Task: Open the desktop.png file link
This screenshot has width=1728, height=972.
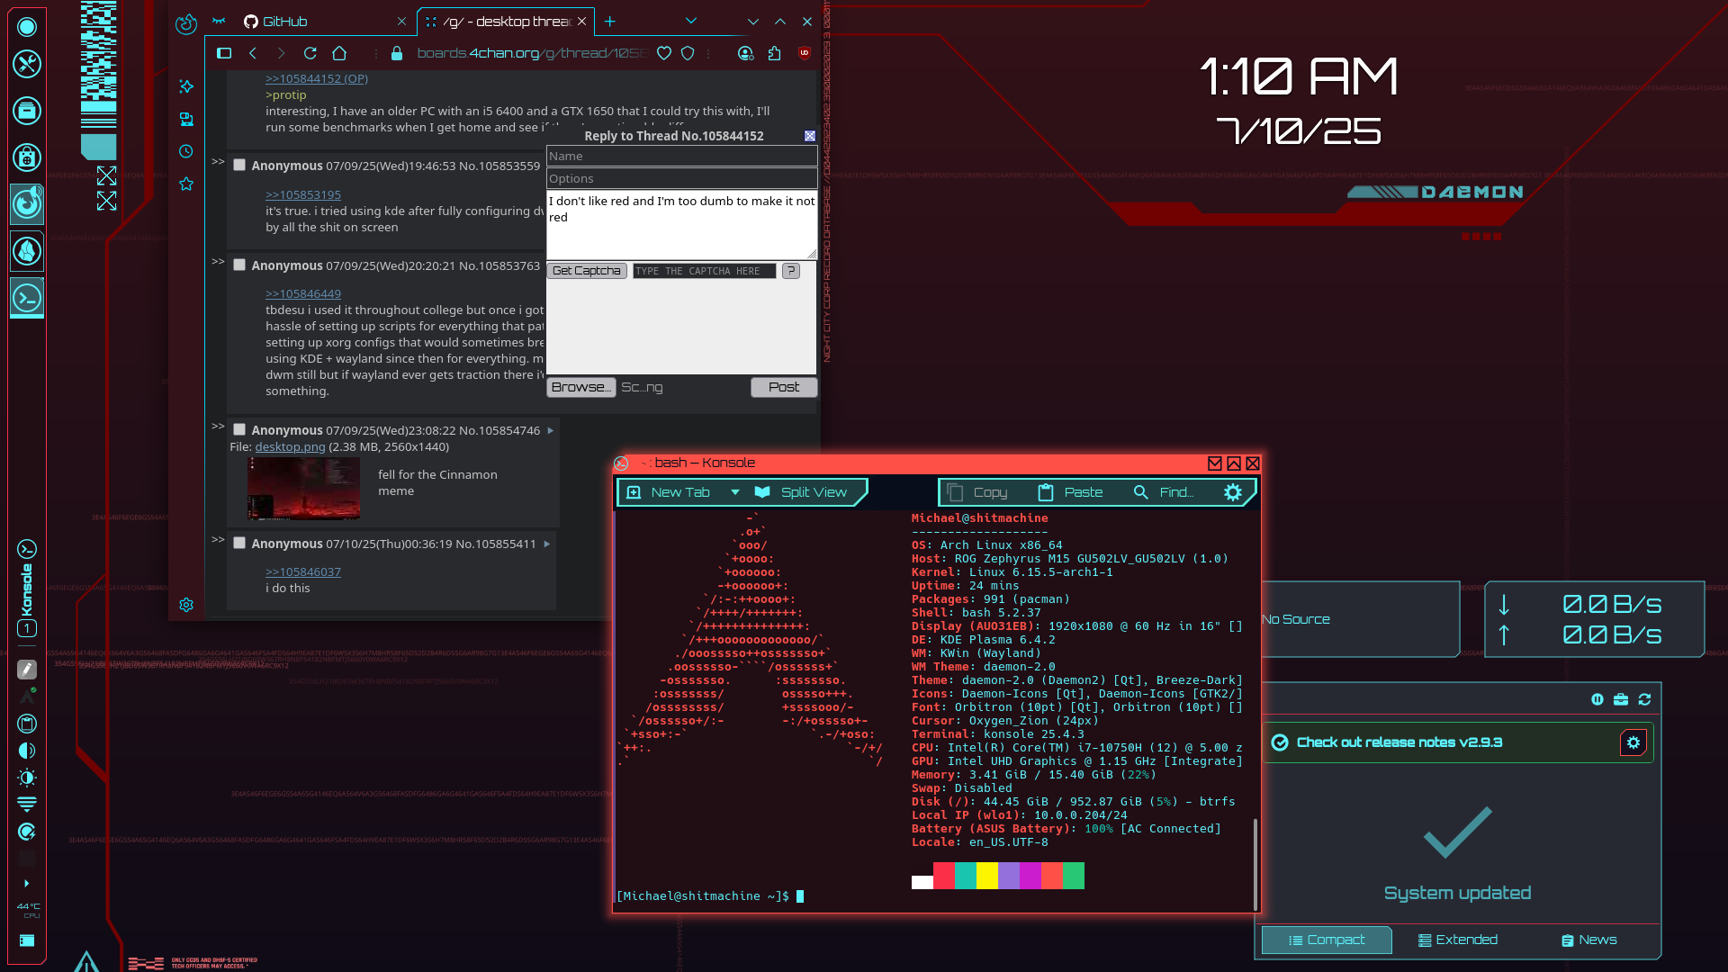Action: click(x=290, y=446)
